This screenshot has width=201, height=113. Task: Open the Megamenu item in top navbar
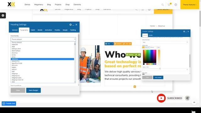[39, 5]
